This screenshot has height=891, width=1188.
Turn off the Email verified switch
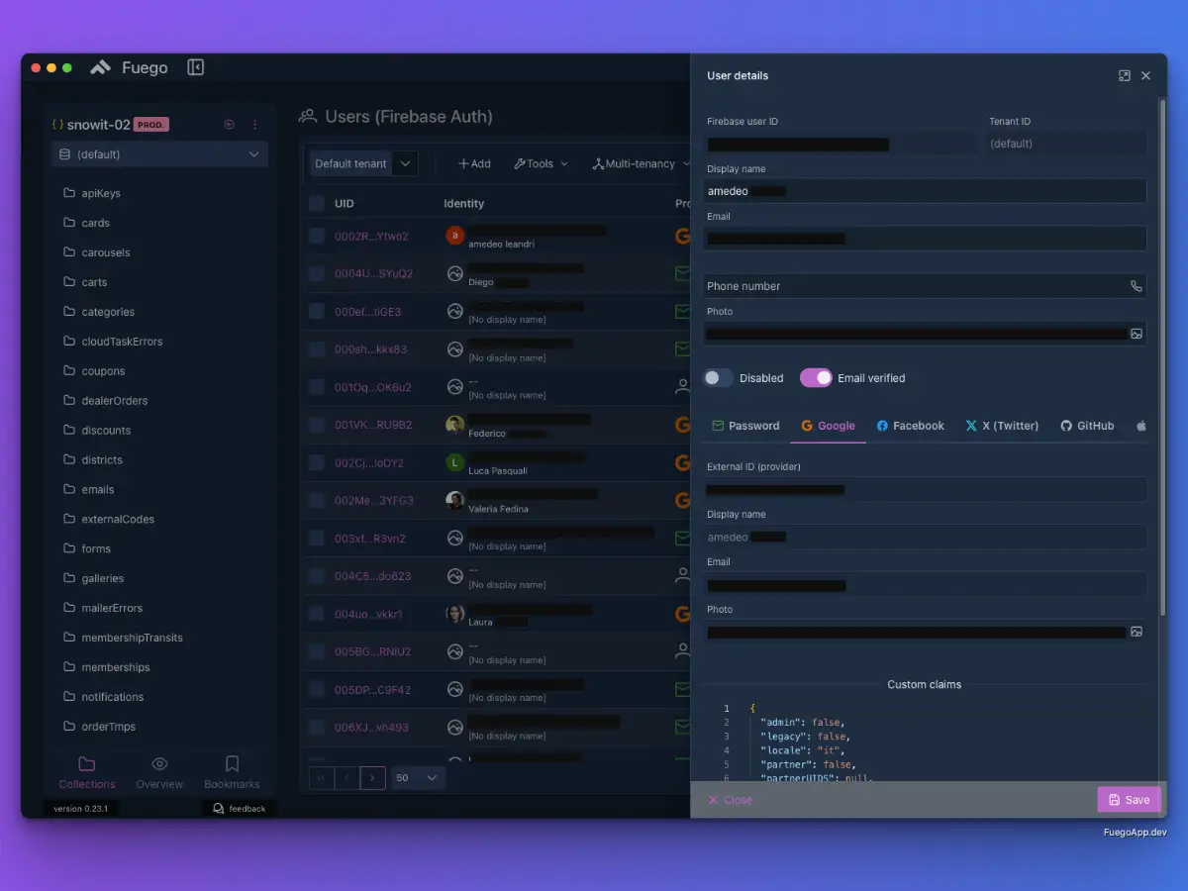[817, 378]
